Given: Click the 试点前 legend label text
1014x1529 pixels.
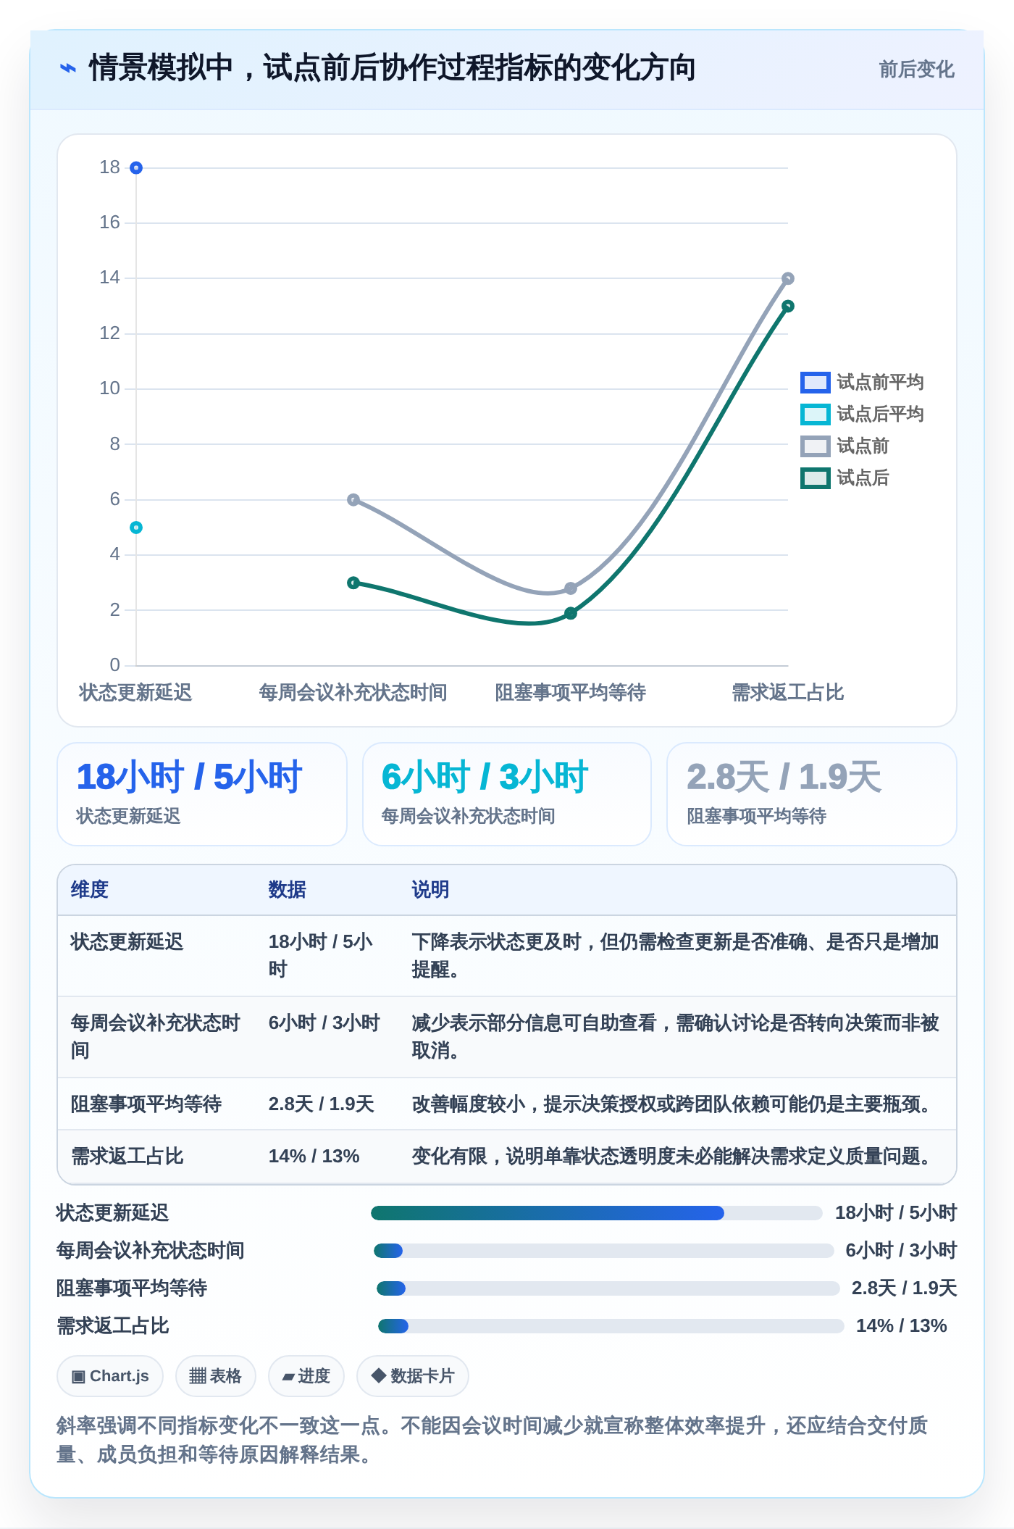Looking at the screenshot, I should click(x=863, y=446).
